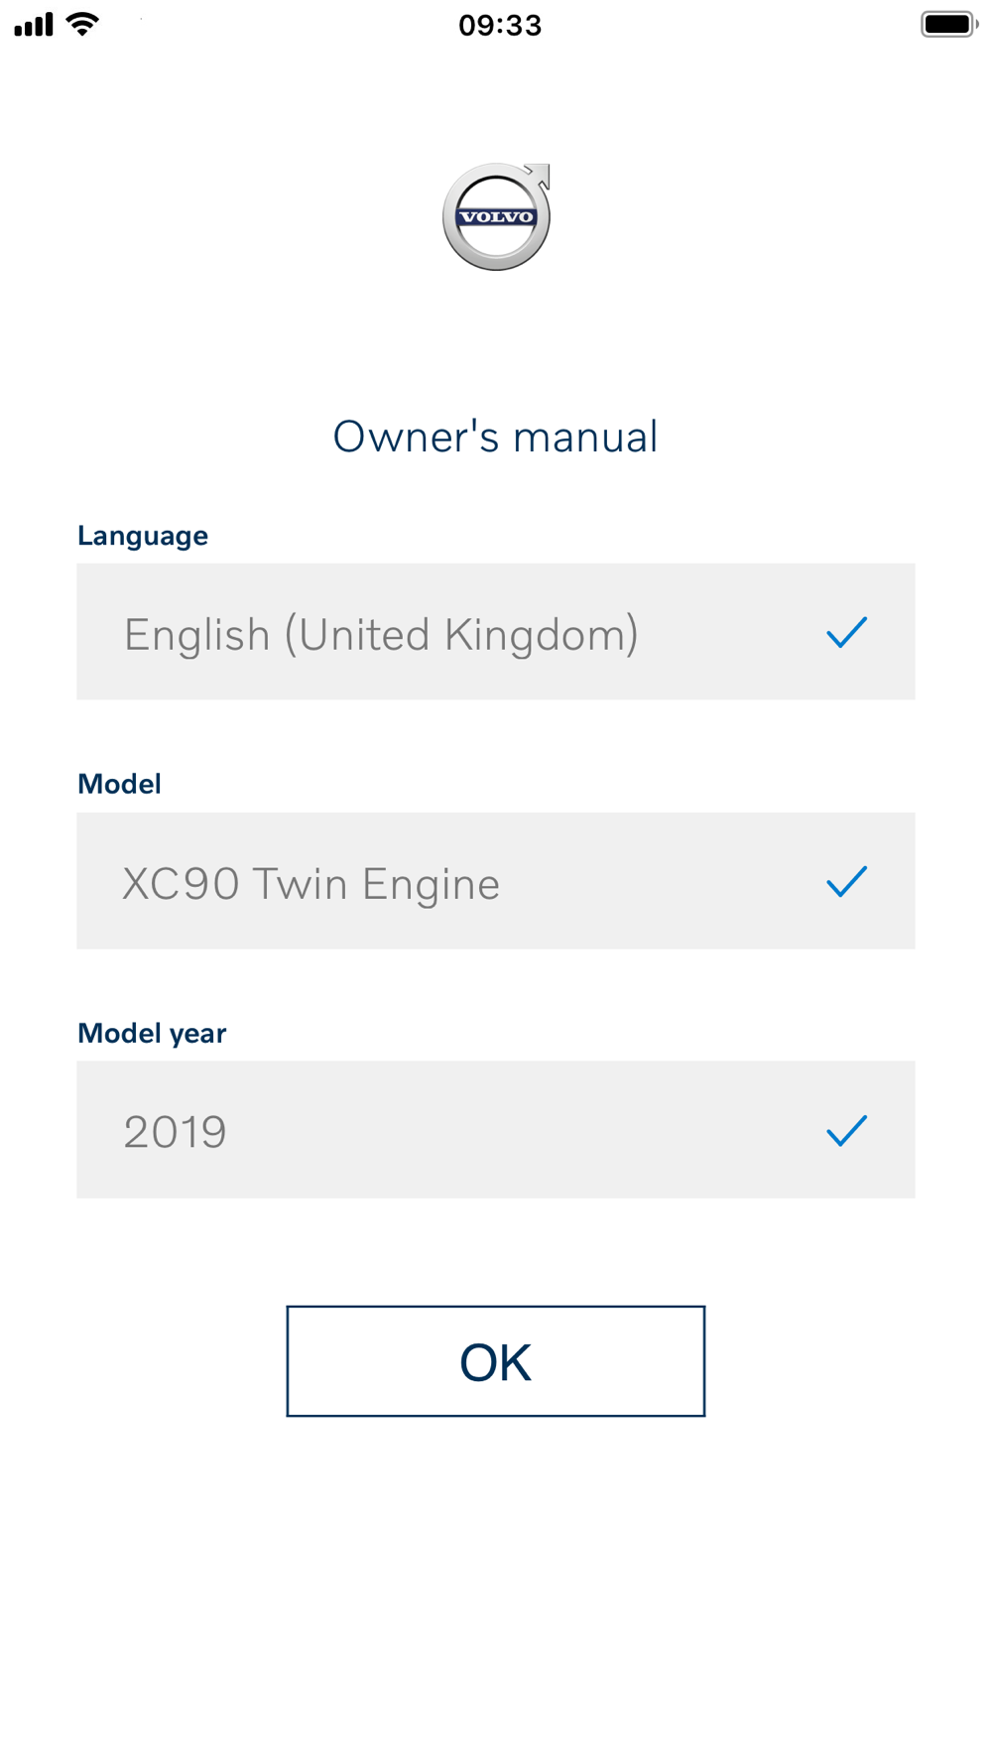Click the checkmark next to English (United Kingdom)
992x1764 pixels.
(x=846, y=632)
